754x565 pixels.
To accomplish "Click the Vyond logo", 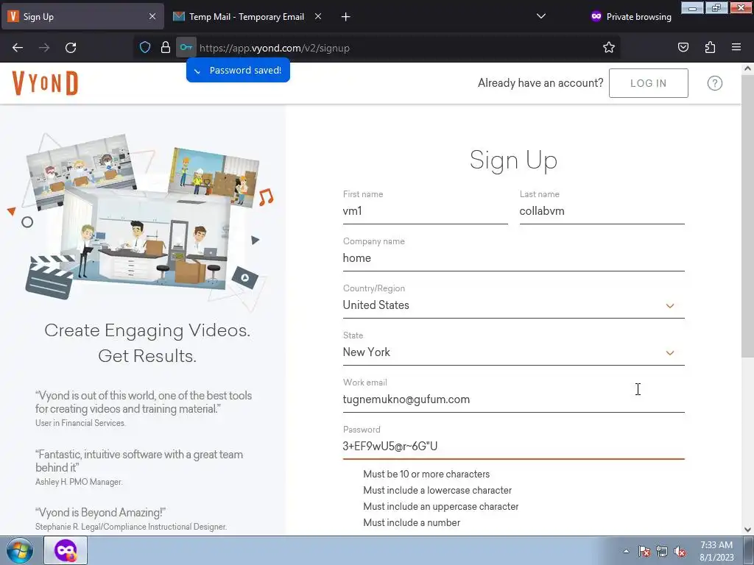I will (45, 83).
